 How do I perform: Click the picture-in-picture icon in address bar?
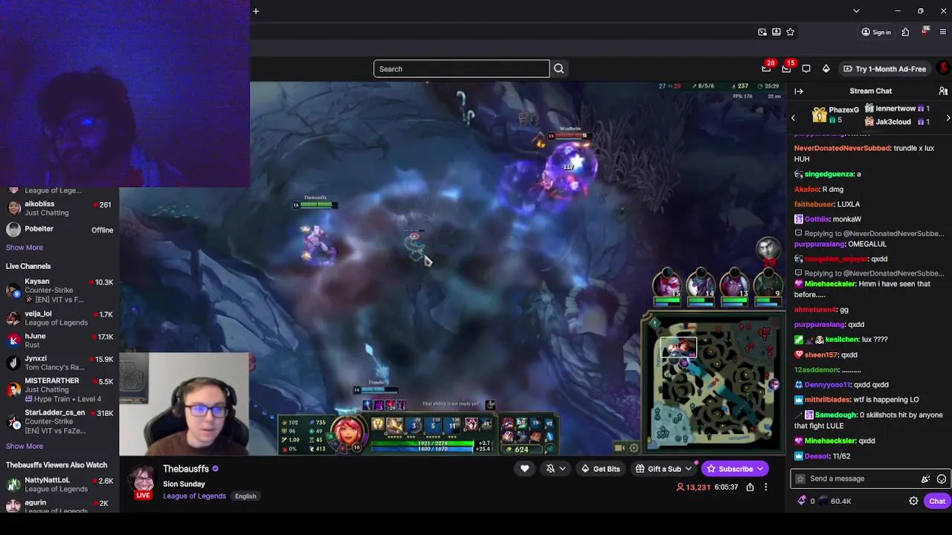point(762,32)
